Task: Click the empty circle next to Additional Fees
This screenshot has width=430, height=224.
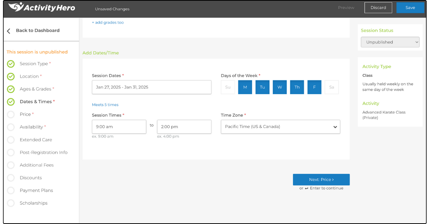Action: [x=11, y=165]
